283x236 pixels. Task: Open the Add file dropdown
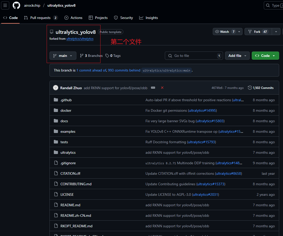tap(237, 56)
